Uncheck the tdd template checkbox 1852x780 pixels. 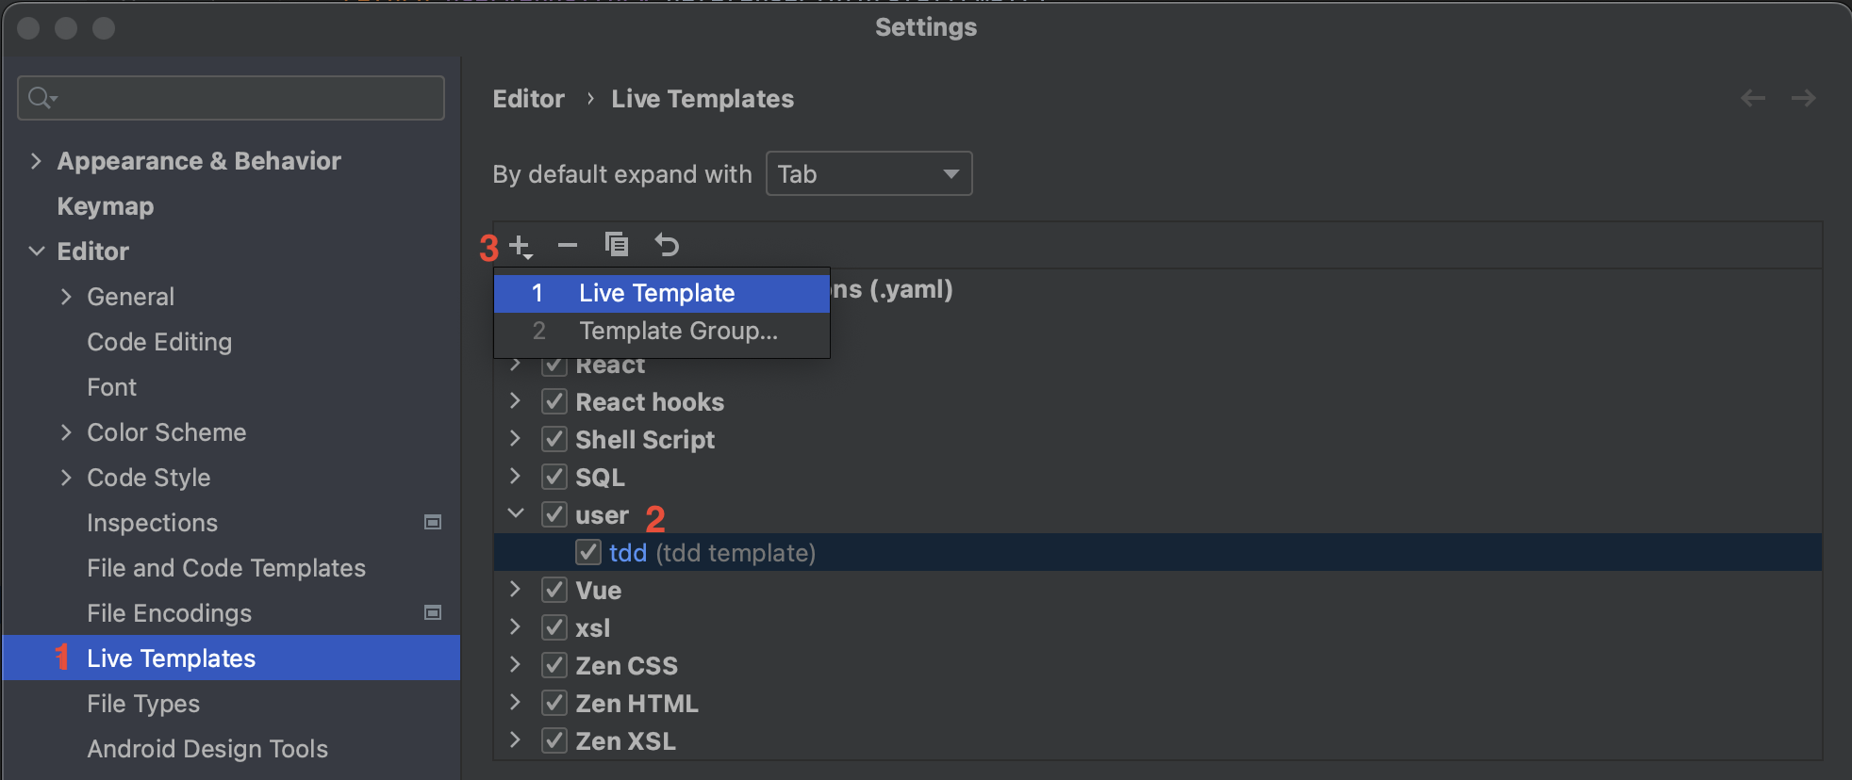click(x=588, y=552)
